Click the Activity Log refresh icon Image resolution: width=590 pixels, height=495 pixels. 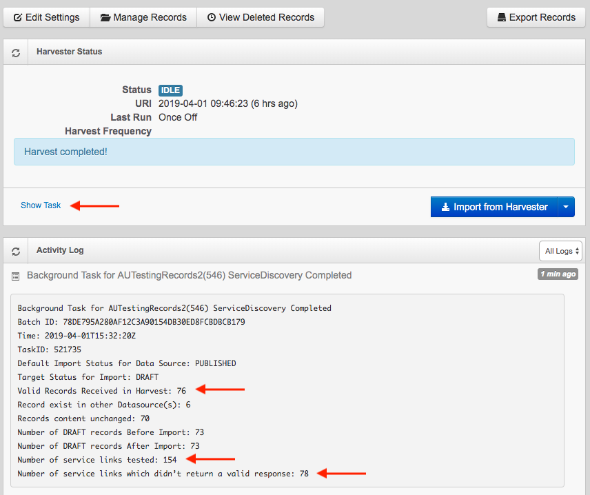click(x=16, y=251)
